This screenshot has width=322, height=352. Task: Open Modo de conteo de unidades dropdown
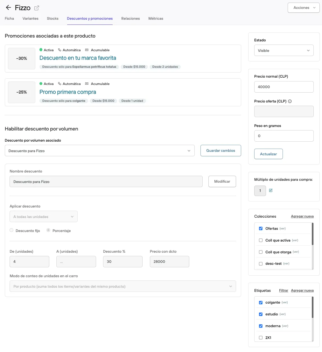[123, 286]
